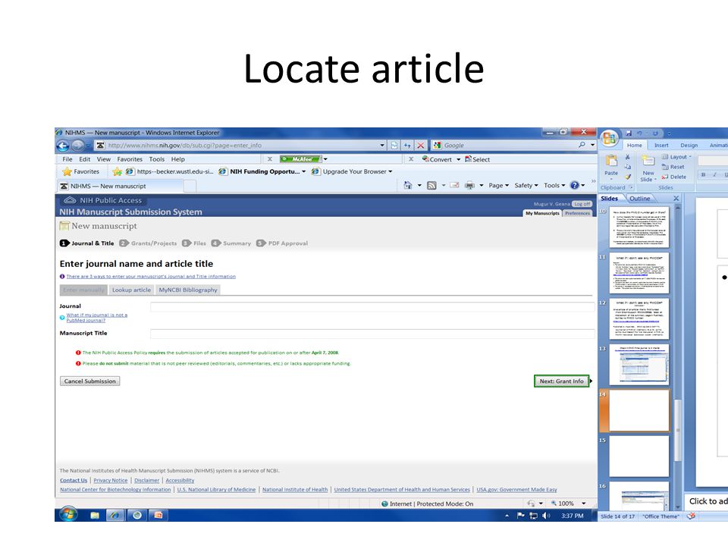
Task: Click the RSS feeds icon
Action: pyautogui.click(x=431, y=185)
